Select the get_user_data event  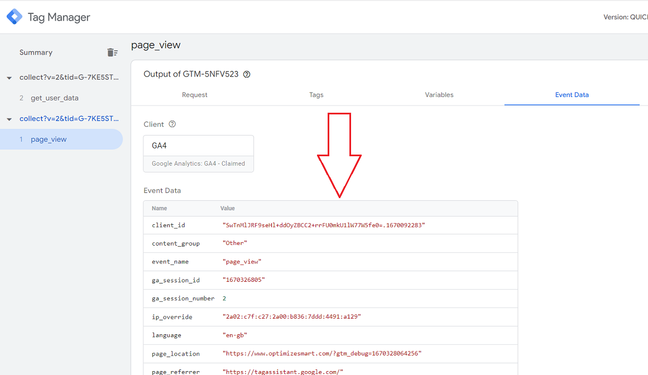coord(55,98)
